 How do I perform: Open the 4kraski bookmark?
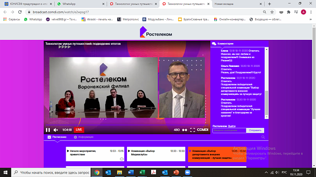tap(97, 20)
